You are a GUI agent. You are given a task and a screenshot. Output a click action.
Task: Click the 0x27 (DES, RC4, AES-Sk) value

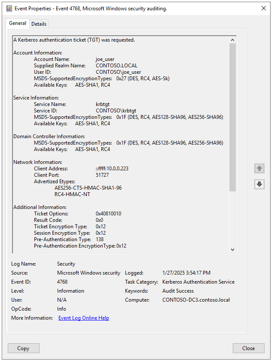point(143,79)
